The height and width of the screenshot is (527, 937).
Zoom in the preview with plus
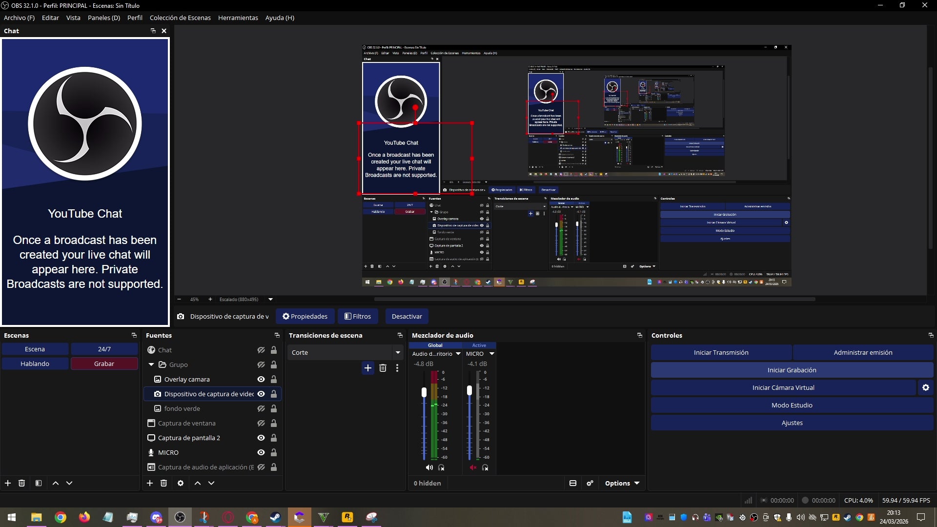click(x=210, y=299)
